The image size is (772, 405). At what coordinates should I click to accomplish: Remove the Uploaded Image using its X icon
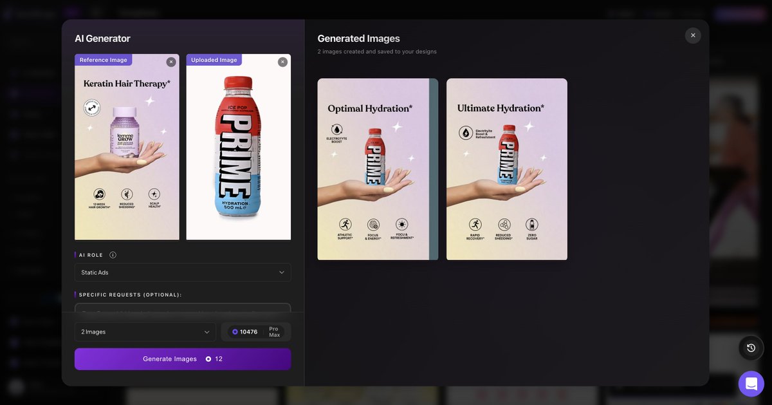pos(282,62)
